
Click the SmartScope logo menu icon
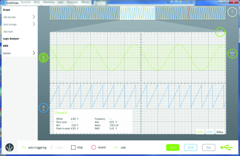10,147
